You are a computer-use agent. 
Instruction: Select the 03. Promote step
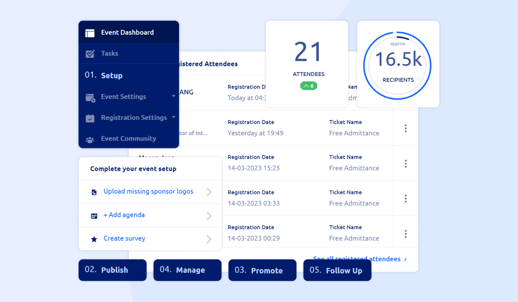[x=262, y=271]
